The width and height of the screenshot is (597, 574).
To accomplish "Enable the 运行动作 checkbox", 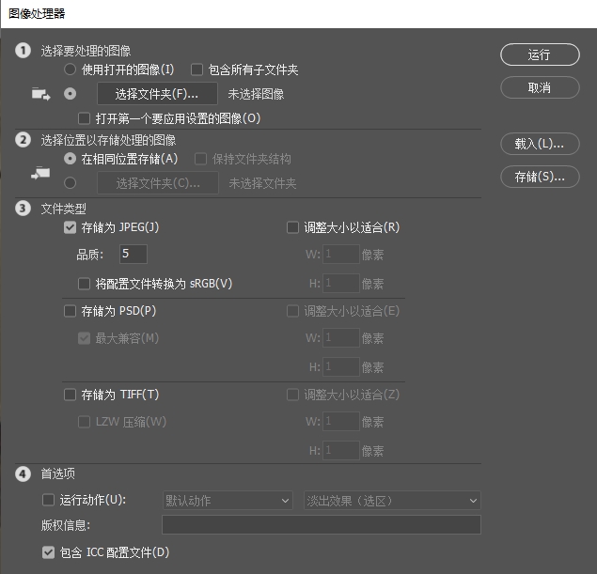I will [x=49, y=500].
